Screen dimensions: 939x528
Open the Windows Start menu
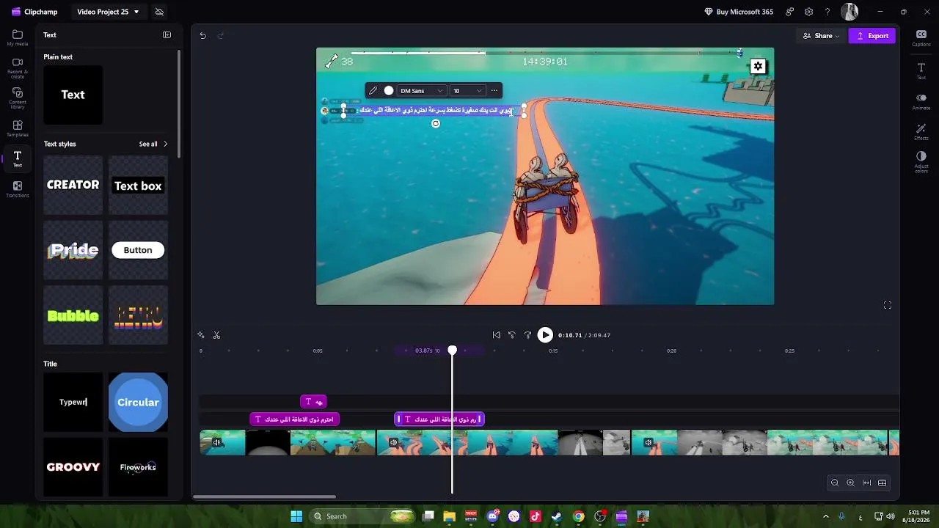click(296, 516)
